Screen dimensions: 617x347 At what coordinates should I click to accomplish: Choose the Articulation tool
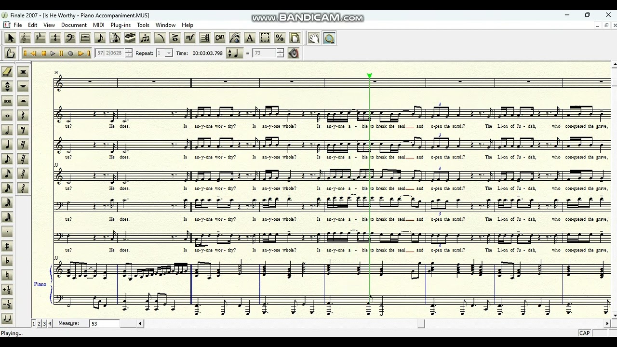174,38
